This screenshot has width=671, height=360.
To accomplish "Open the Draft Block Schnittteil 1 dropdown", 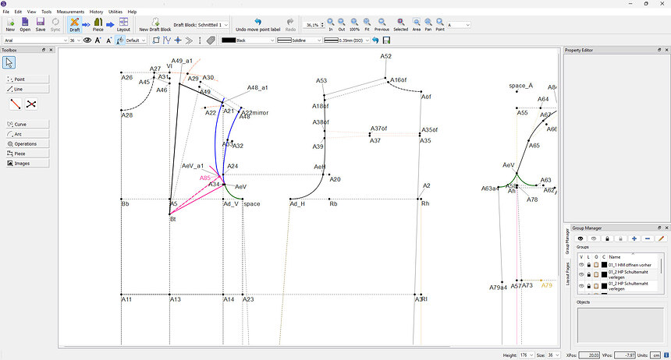I will (213, 25).
